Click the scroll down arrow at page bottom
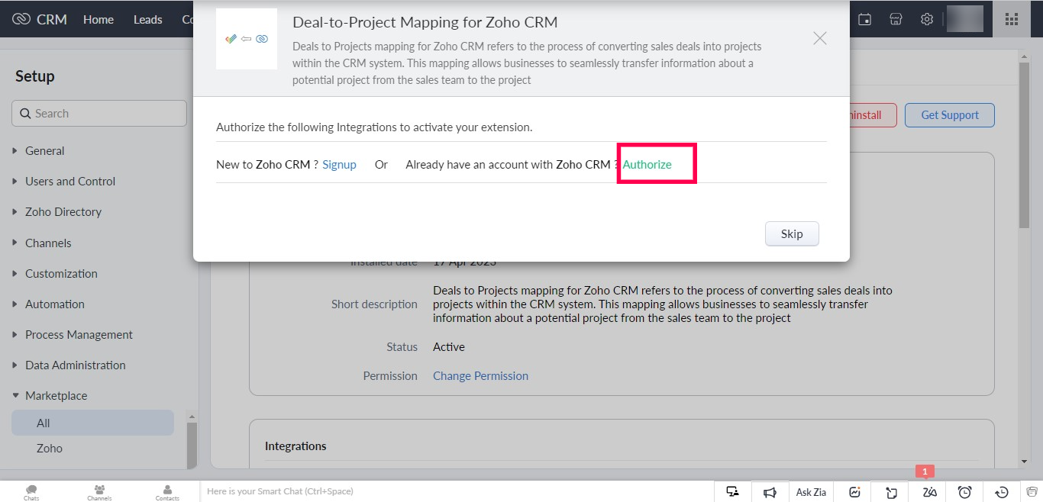This screenshot has width=1043, height=502. [x=1024, y=462]
